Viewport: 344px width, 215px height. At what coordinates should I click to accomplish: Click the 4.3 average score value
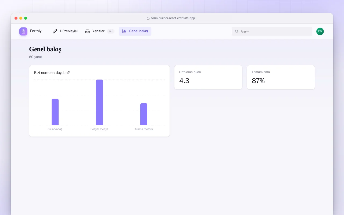coord(184,81)
